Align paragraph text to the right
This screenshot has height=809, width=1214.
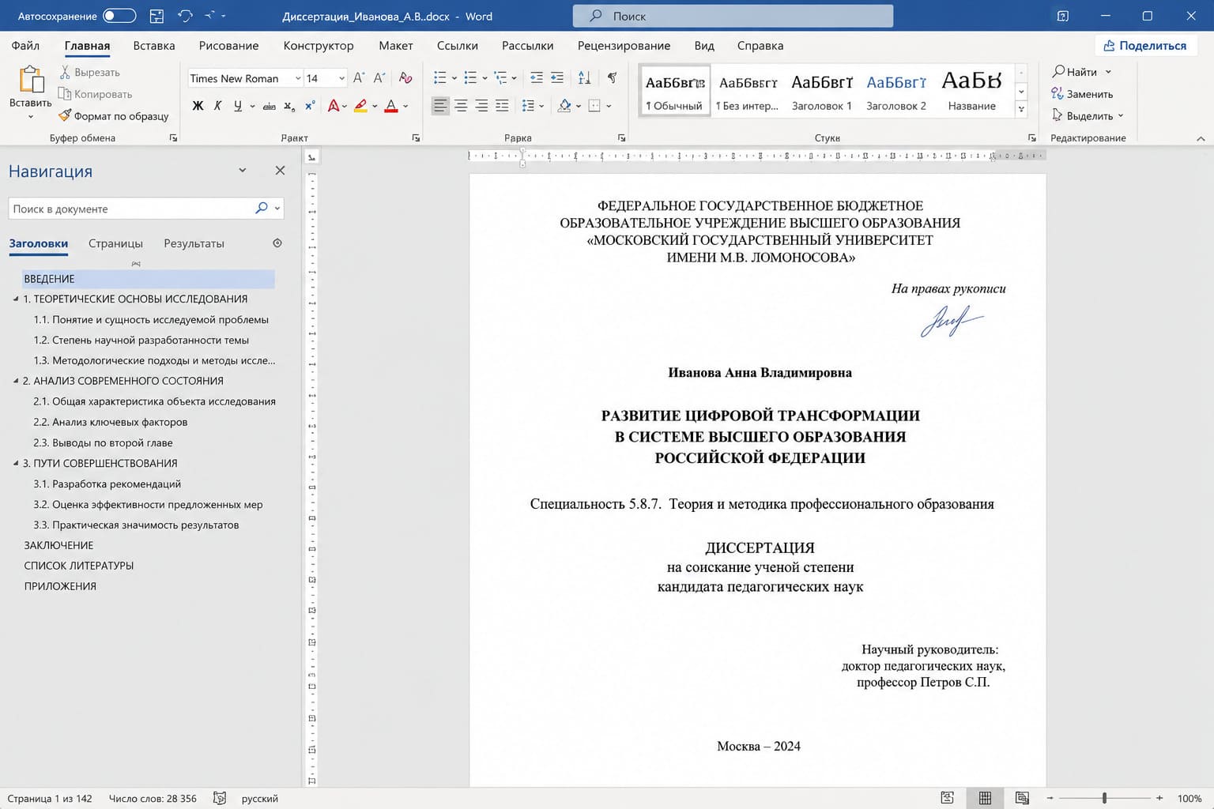click(x=481, y=106)
